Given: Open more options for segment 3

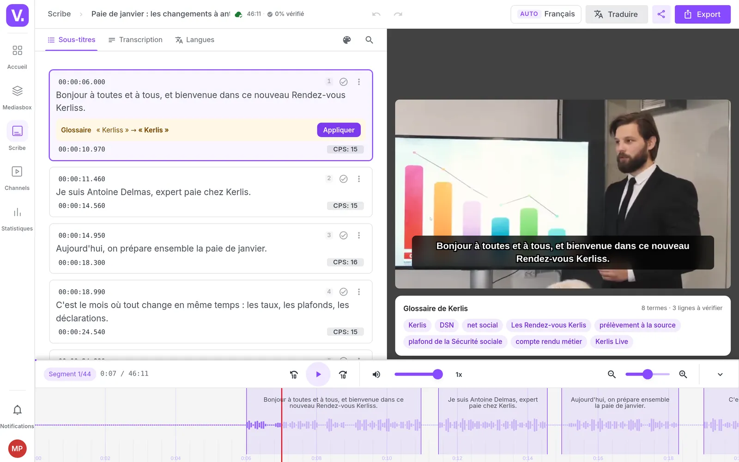Looking at the screenshot, I should pos(359,235).
